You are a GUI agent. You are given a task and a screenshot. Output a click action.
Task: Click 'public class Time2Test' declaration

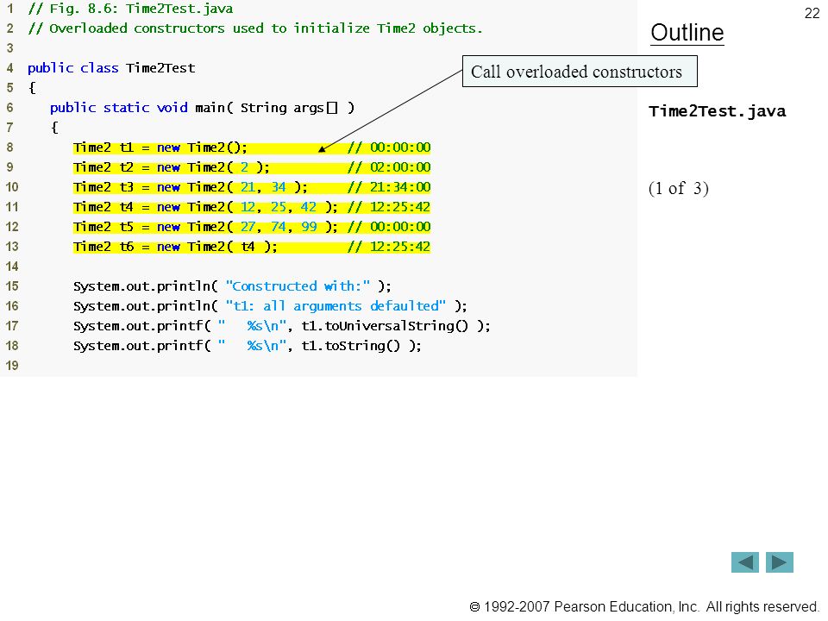111,68
